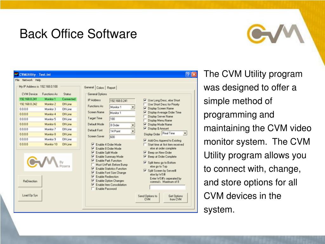Toggle Enable Font Size Change
The width and height of the screenshot is (325, 244).
coord(93,173)
